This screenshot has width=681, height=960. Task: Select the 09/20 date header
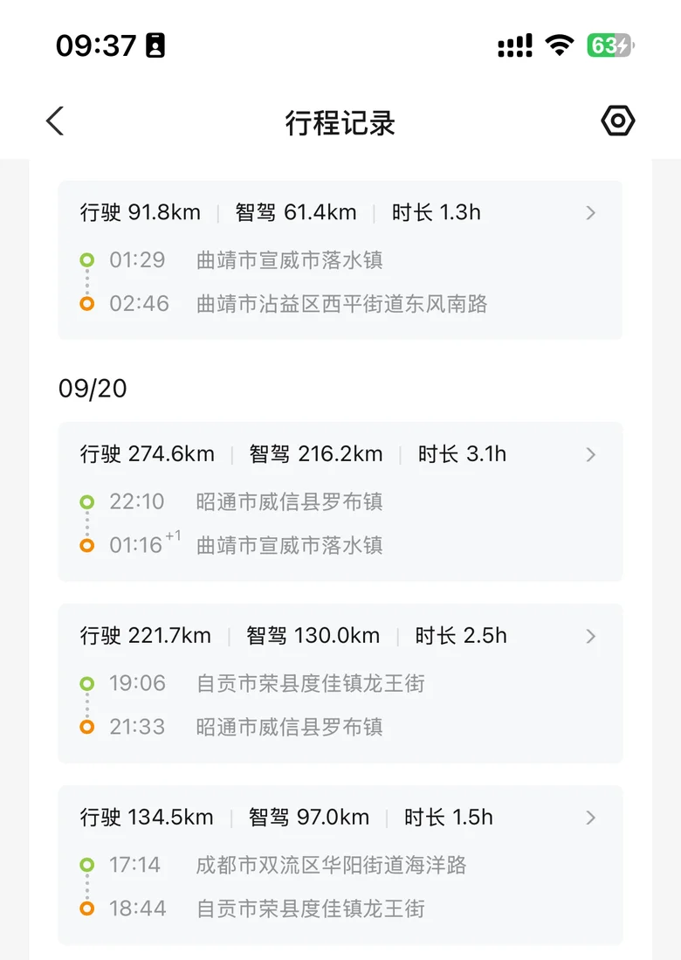93,389
